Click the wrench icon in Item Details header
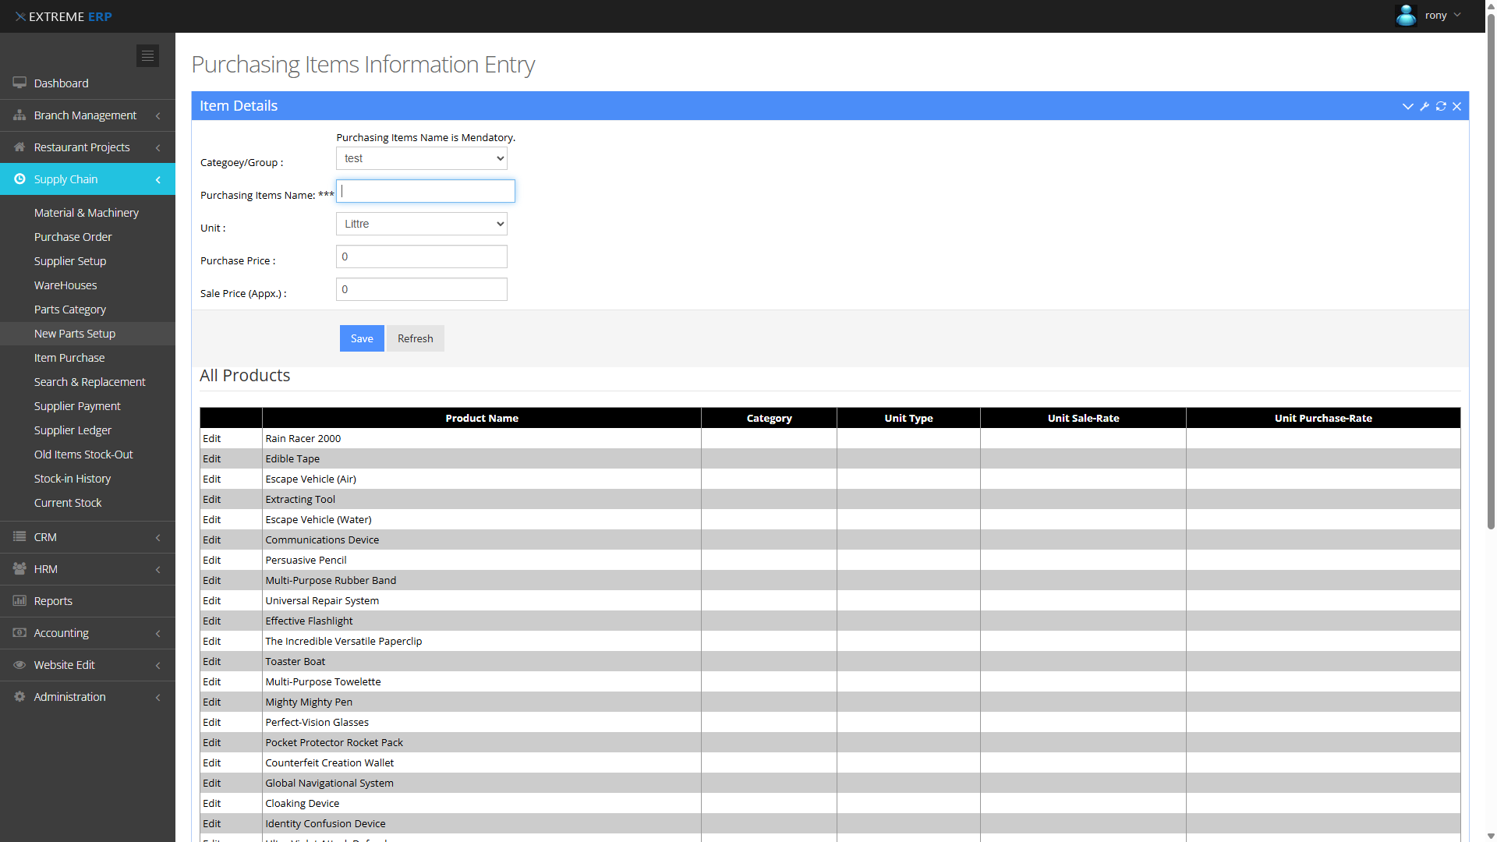 pos(1424,107)
